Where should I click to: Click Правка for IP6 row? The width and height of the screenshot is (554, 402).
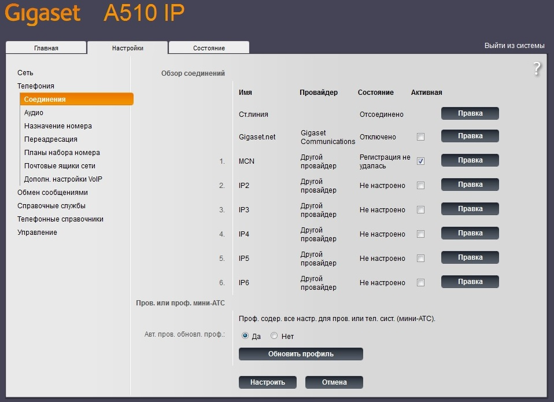pos(470,282)
